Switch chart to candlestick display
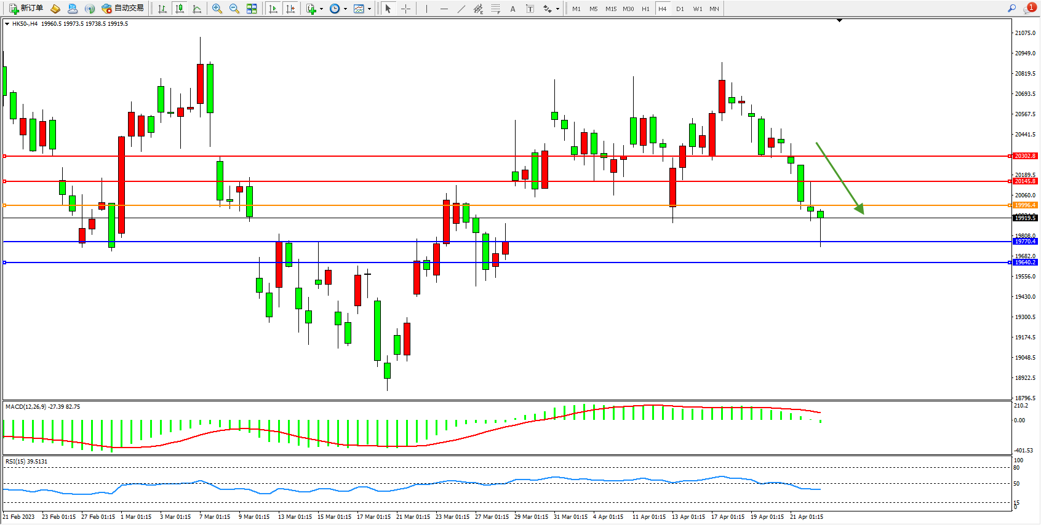Viewport: 1041px width, 525px height. click(x=180, y=9)
